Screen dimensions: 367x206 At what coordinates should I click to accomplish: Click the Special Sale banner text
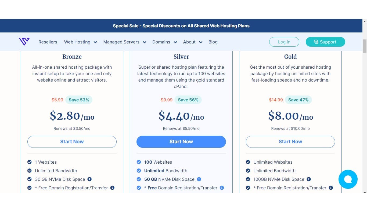[181, 26]
